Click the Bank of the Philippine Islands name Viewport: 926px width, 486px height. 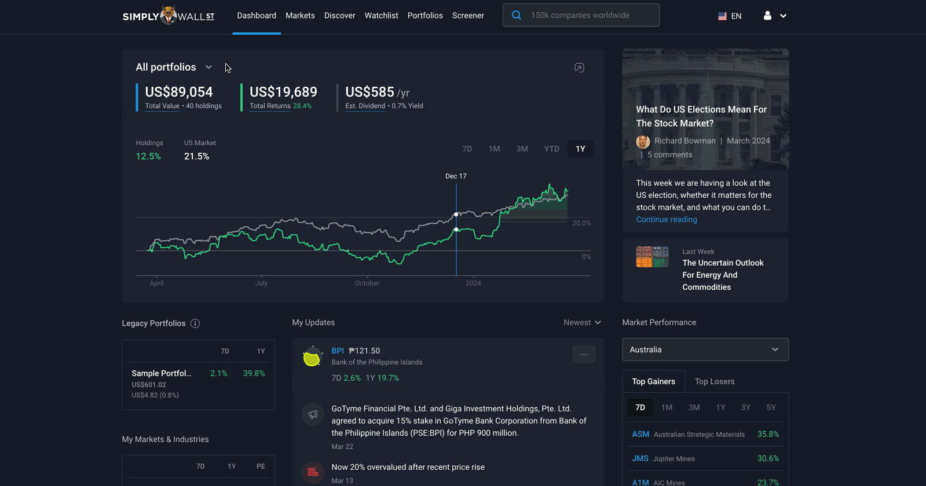coord(376,362)
